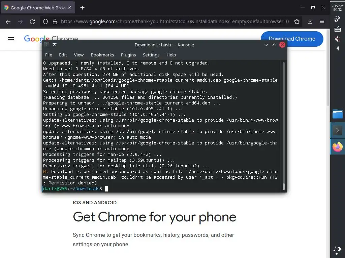
Task: Open the network connections tray icon
Action: (x=337, y=19)
